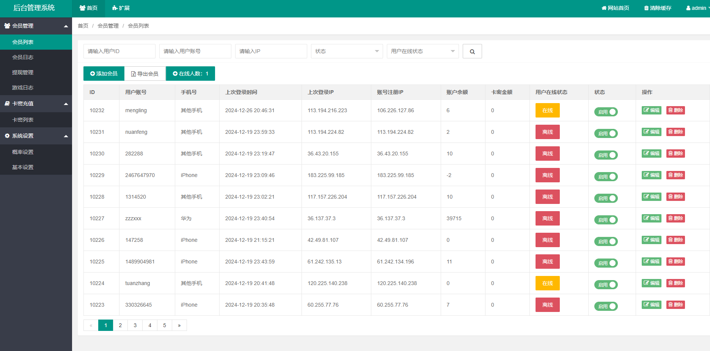Open the 用户在线状态 filter dropdown
This screenshot has width=710, height=351.
[x=423, y=51]
